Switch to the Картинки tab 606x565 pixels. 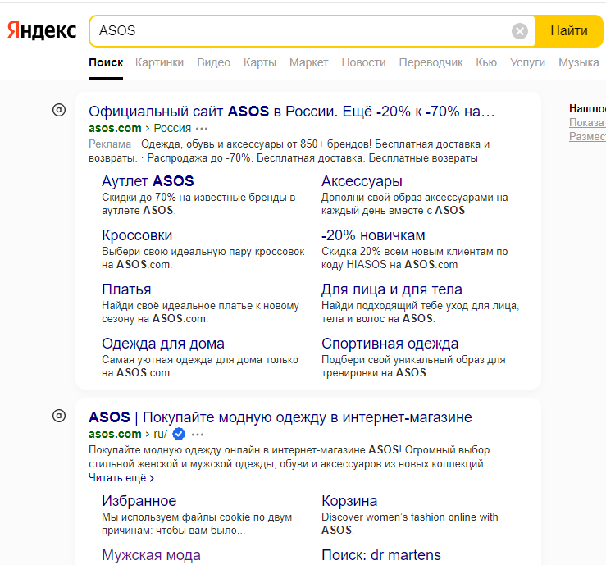[159, 62]
